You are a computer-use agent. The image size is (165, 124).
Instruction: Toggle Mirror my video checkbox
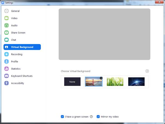tap(98, 117)
